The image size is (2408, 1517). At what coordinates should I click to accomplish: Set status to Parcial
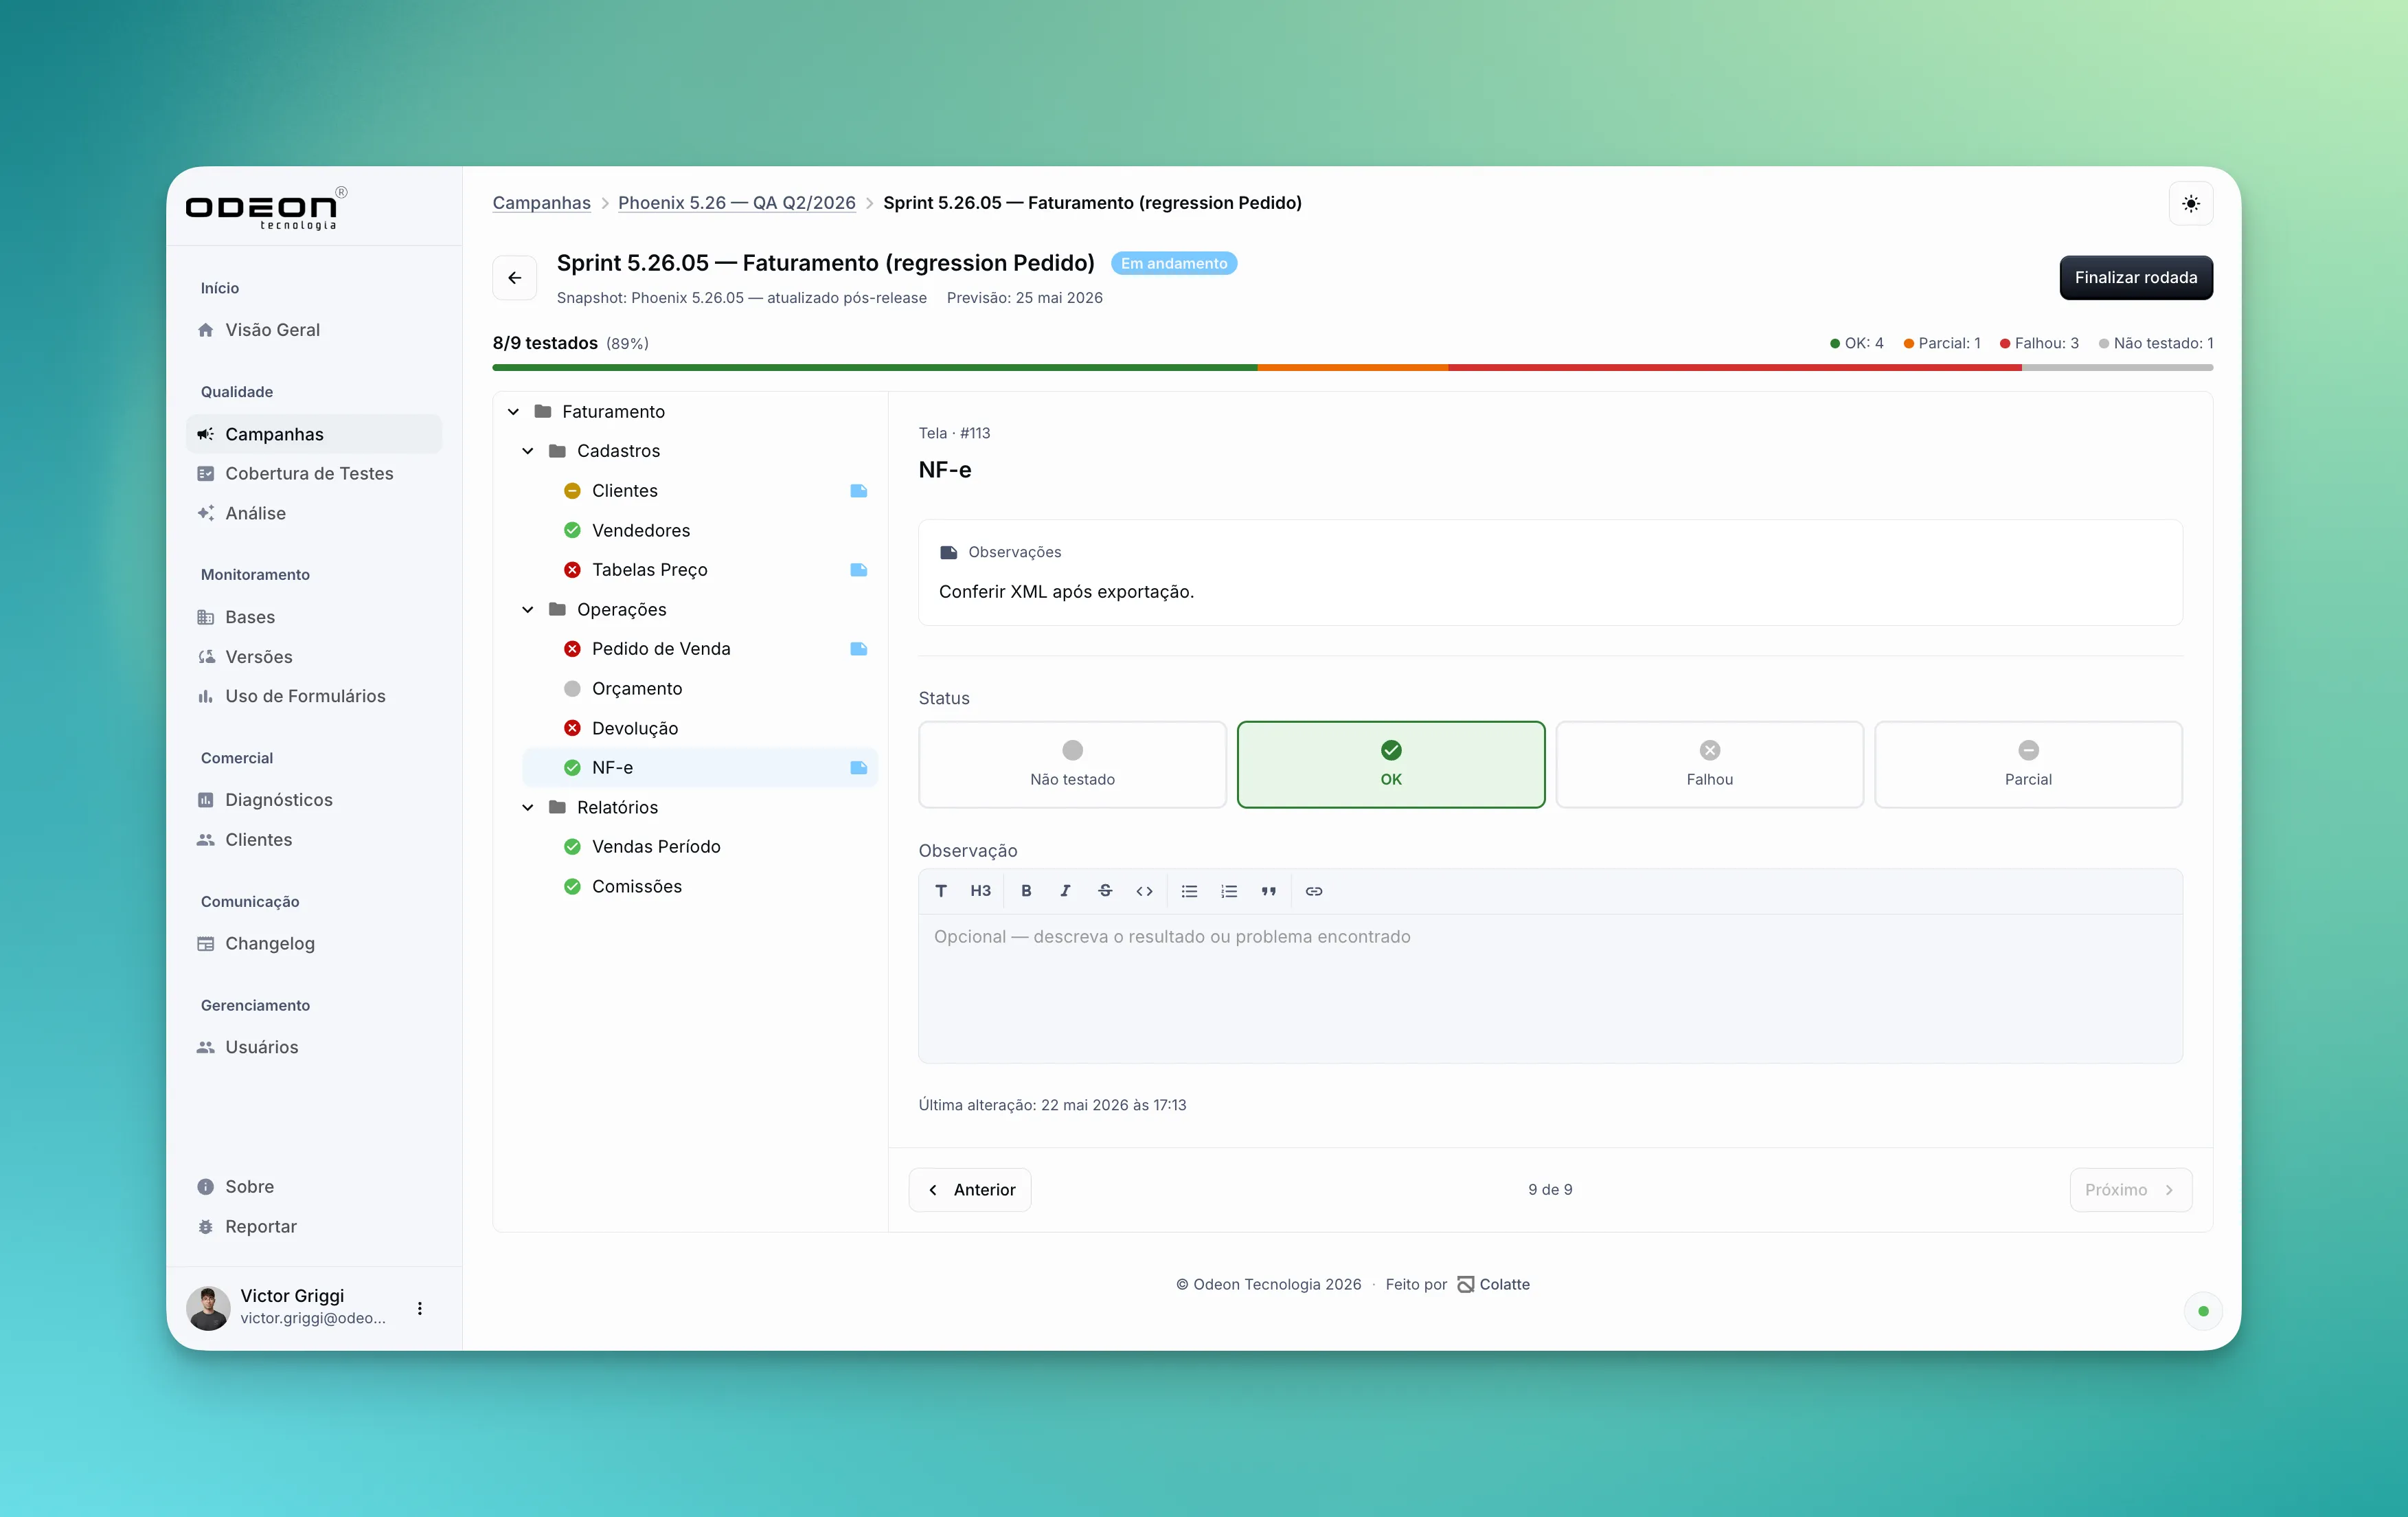click(2028, 764)
